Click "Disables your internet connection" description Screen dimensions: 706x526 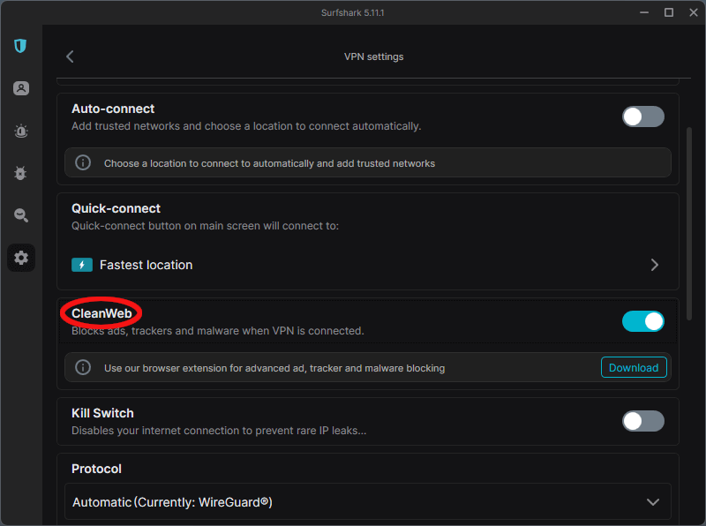pyautogui.click(x=219, y=431)
